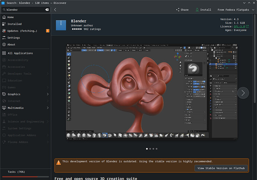The width and height of the screenshot is (257, 180).
Task: Go back using the top back arrow
Action: 55,10
